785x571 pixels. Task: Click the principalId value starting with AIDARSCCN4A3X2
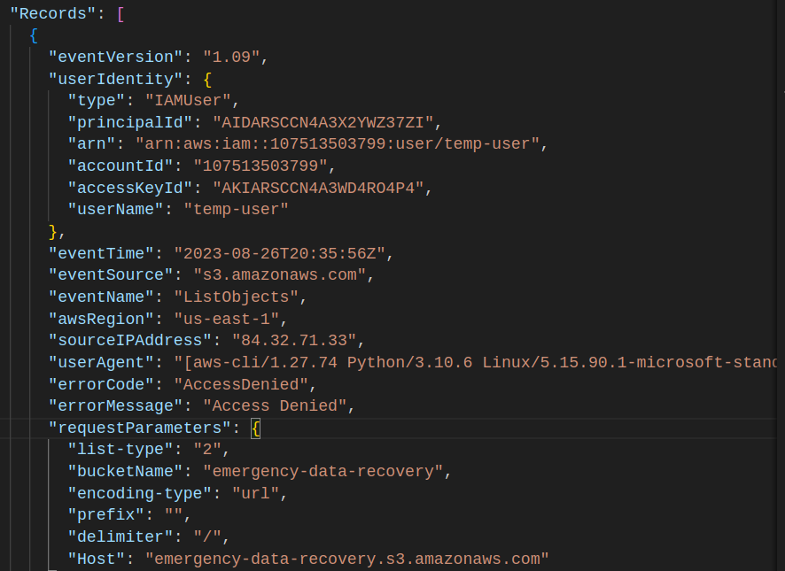[326, 122]
